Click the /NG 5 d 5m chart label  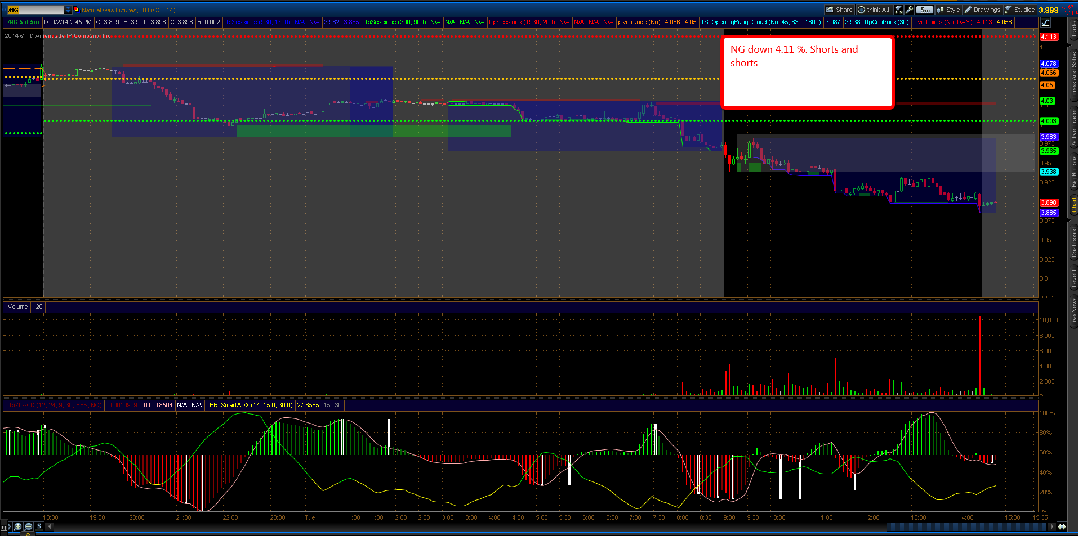(x=23, y=22)
